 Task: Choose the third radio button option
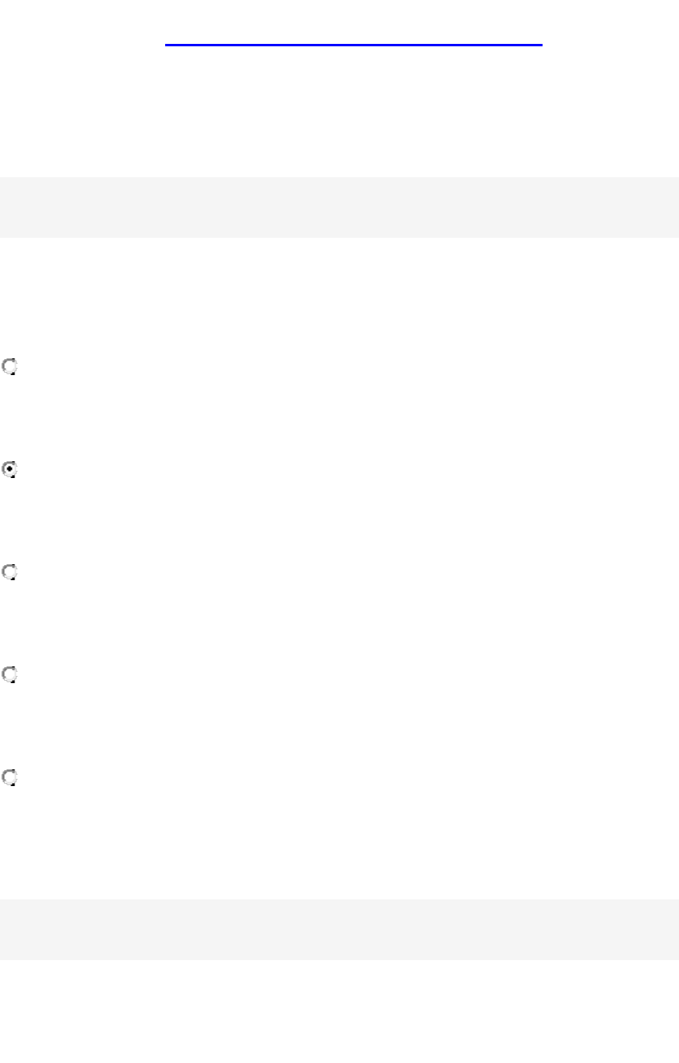10,572
